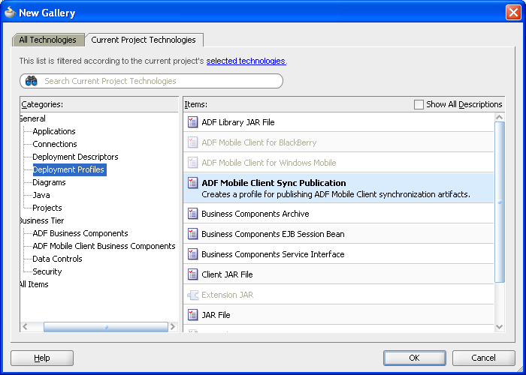Click Items list scroll up arrow
The height and width of the screenshot is (375, 526).
point(500,117)
